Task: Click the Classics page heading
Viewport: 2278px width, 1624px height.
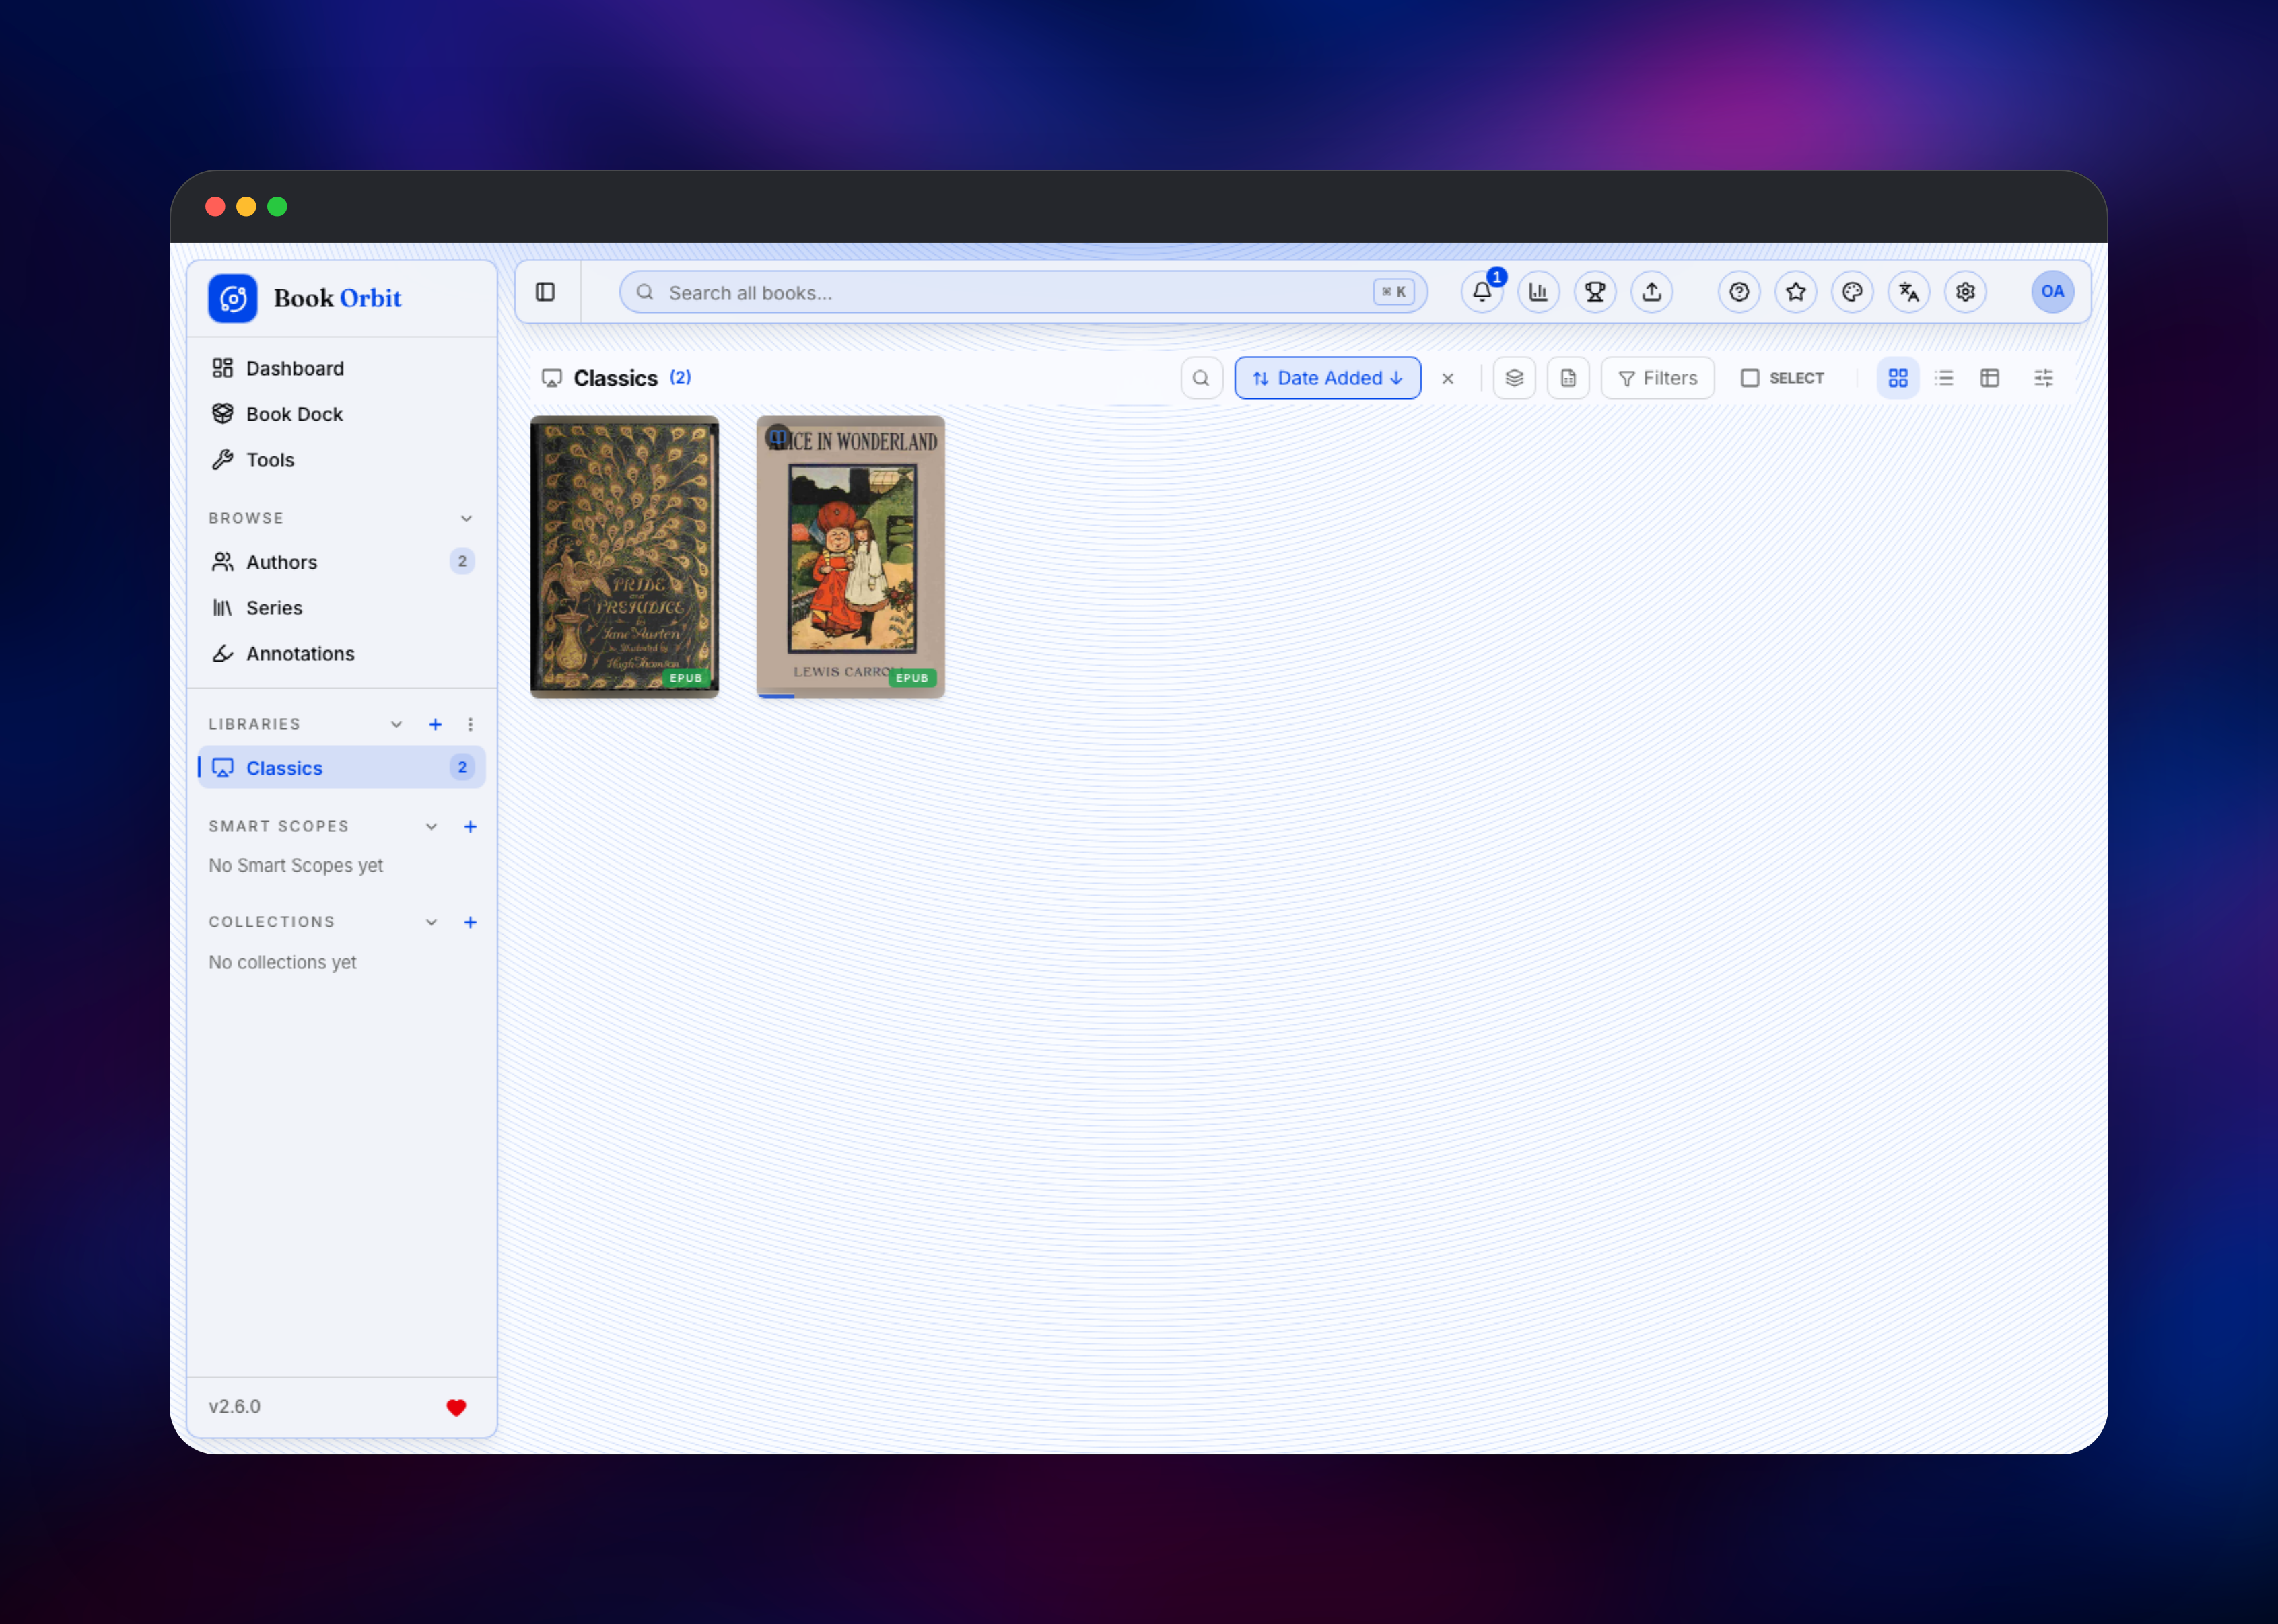Action: pos(615,378)
